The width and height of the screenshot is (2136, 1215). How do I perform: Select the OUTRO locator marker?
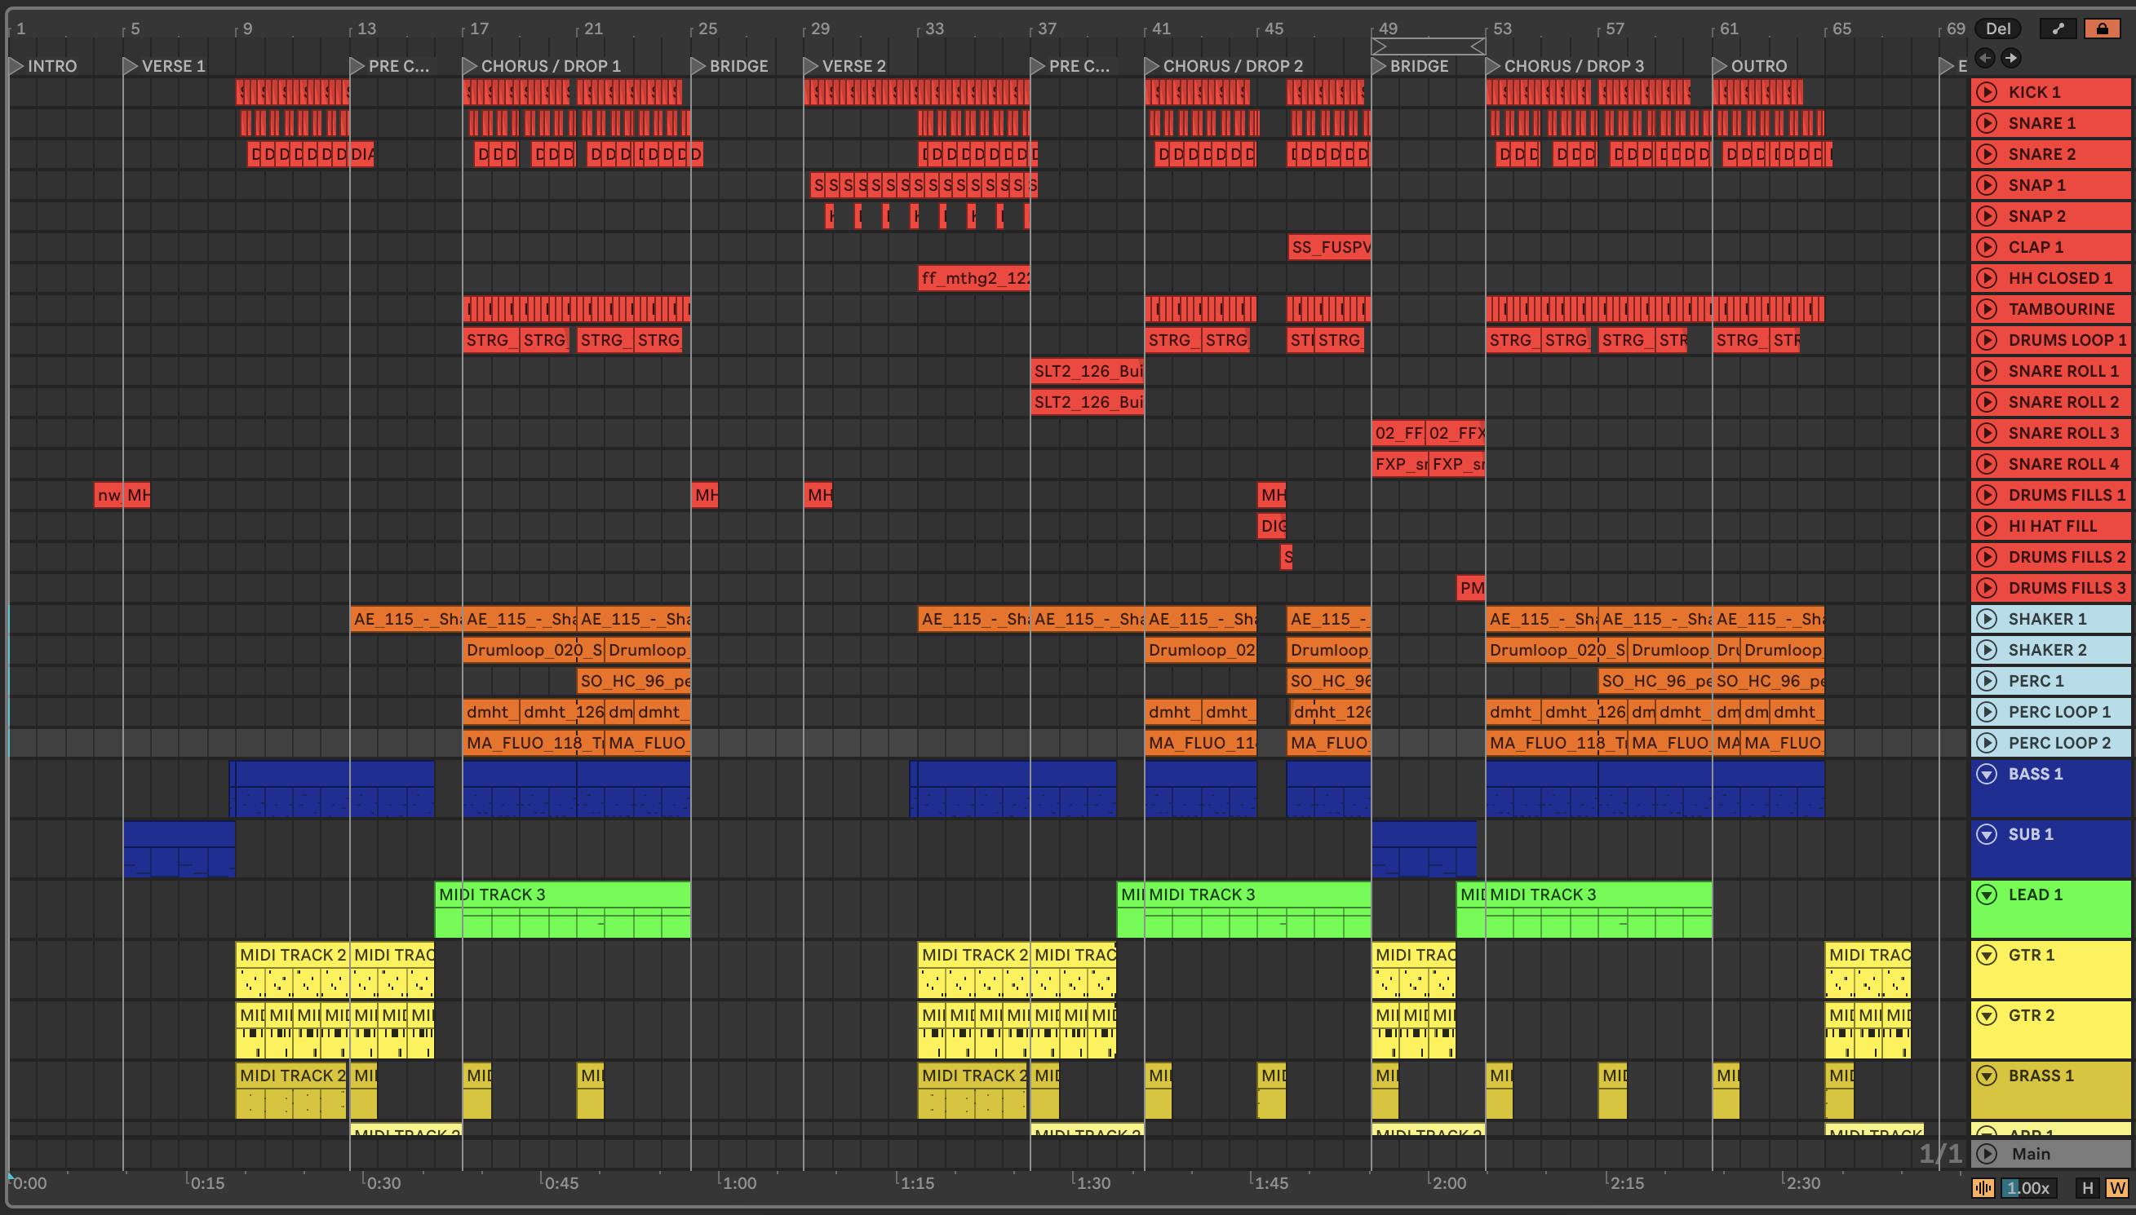click(x=1719, y=65)
